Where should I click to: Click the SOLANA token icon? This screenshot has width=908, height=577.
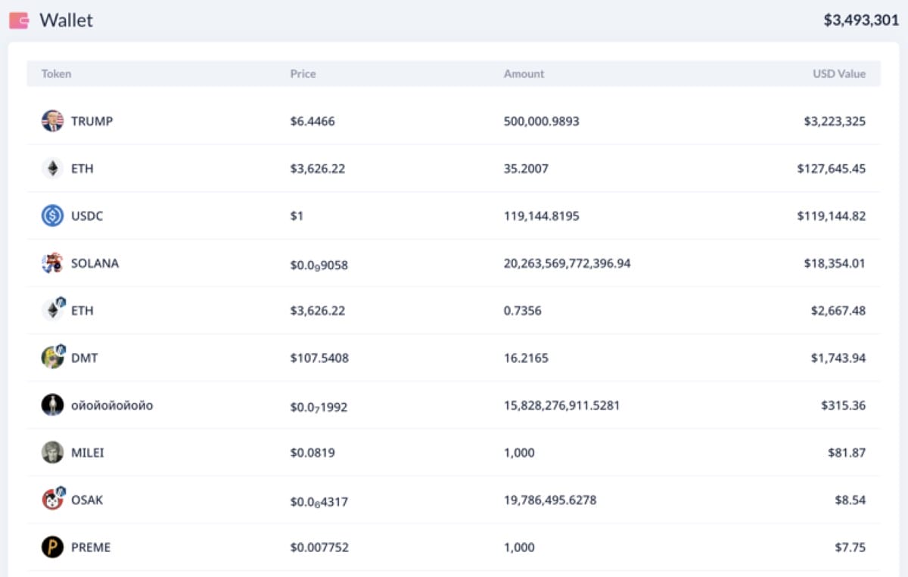pyautogui.click(x=52, y=263)
